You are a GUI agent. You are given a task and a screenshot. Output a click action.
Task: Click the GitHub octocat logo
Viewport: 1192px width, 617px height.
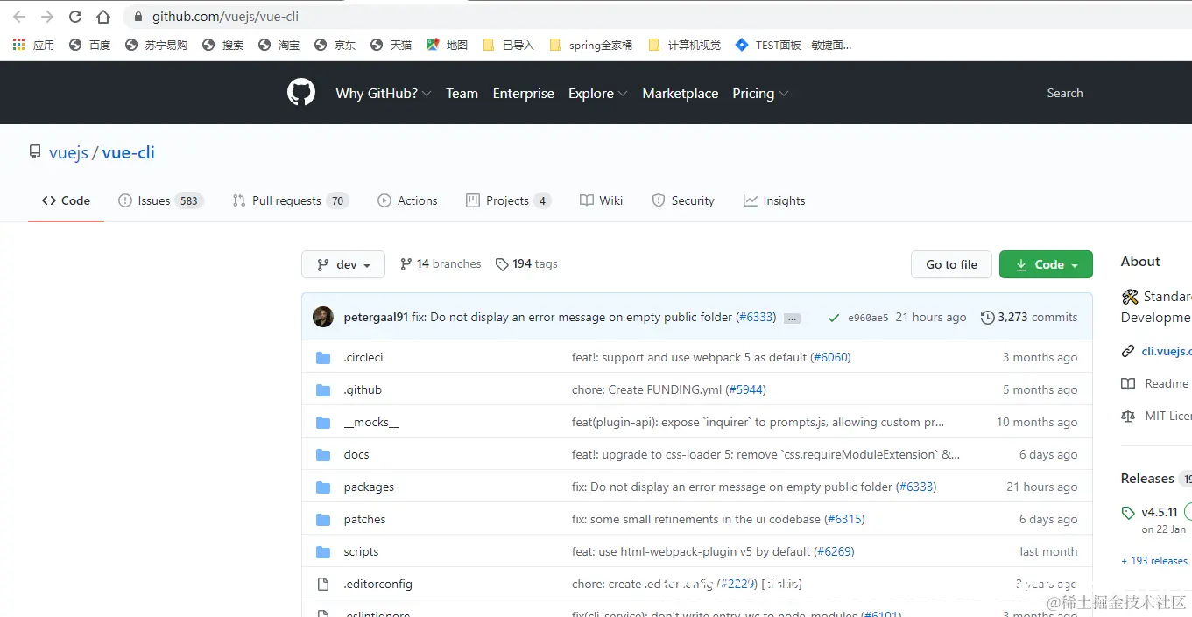pos(301,93)
